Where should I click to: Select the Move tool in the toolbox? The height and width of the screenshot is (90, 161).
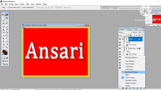7,18
